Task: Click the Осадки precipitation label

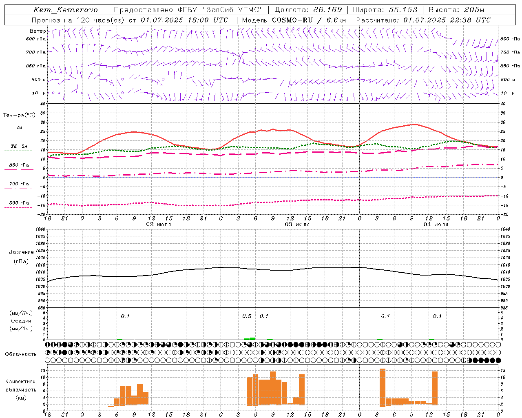Action: pyautogui.click(x=21, y=321)
